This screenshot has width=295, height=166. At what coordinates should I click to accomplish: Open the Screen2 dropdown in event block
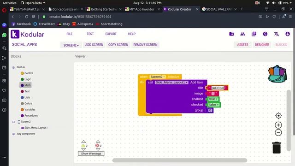[x=158, y=77]
